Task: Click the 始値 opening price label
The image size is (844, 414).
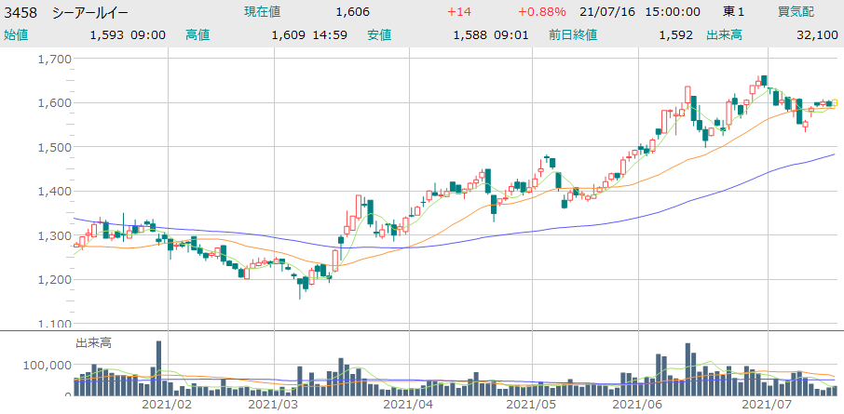Action: click(x=17, y=35)
